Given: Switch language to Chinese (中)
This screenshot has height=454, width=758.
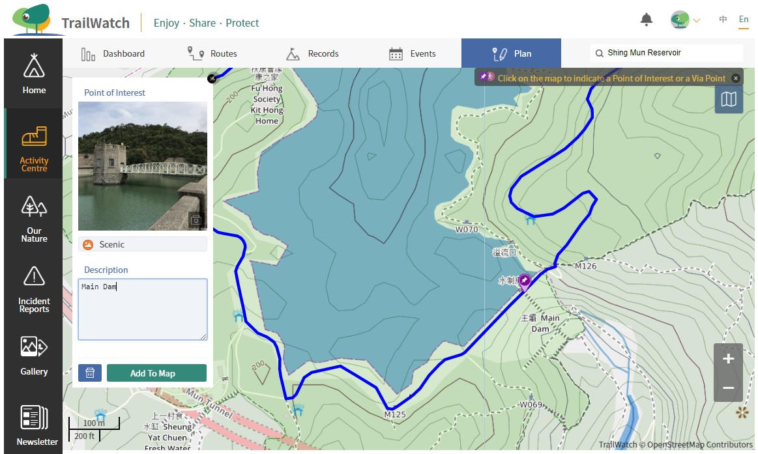Looking at the screenshot, I should pyautogui.click(x=723, y=20).
